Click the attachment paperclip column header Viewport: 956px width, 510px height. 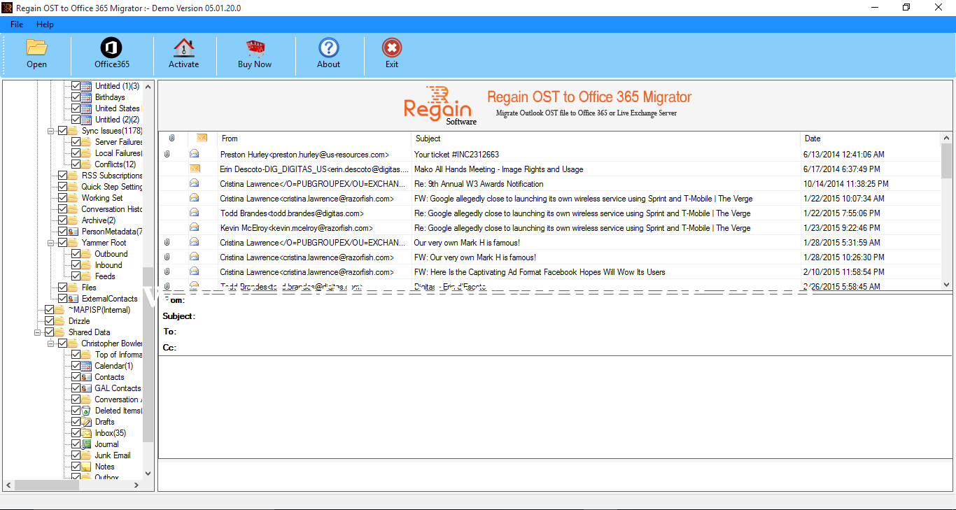(171, 139)
